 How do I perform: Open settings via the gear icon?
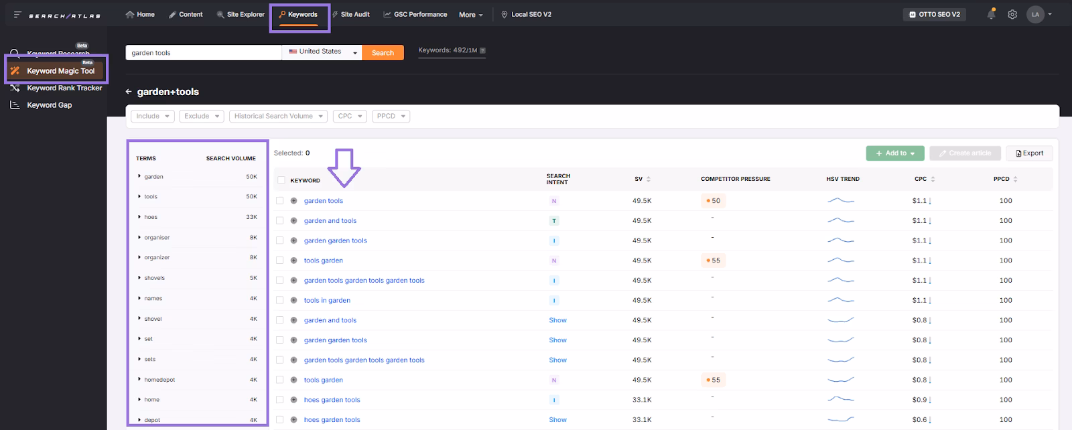coord(1012,14)
